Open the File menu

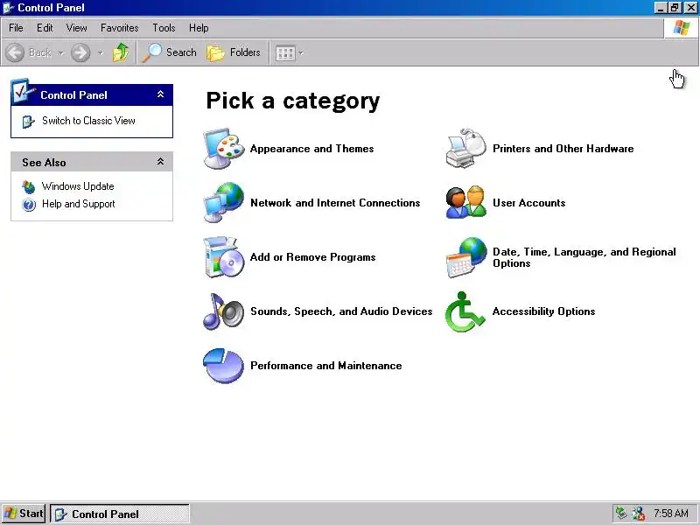pyautogui.click(x=16, y=28)
